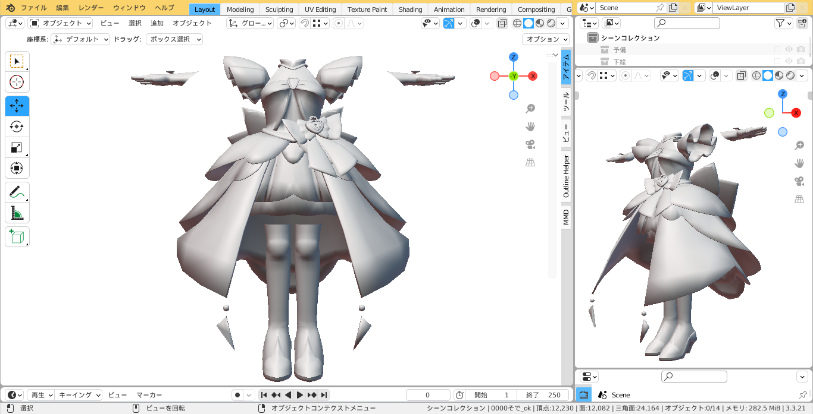
Task: Open the レンダー menu
Action: [91, 8]
